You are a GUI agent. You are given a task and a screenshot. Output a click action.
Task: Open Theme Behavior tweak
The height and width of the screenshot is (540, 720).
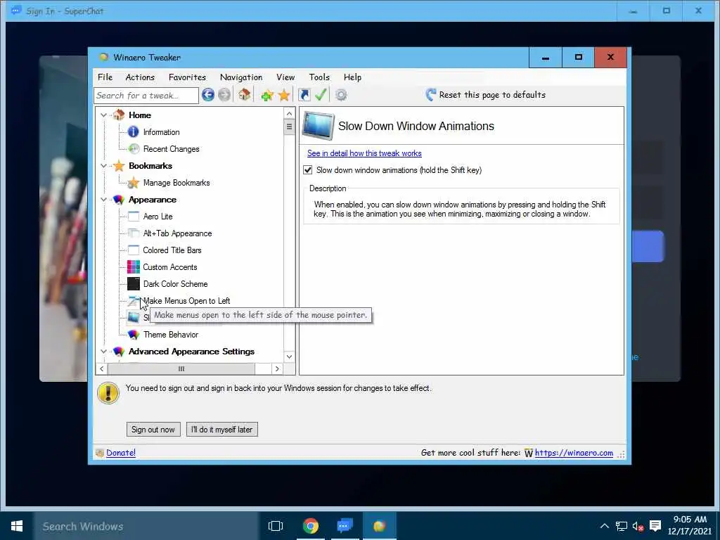click(171, 335)
